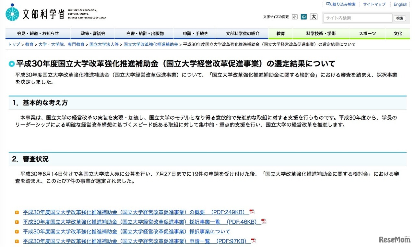Open the 申請一覧 (PDF:97KB) link
This screenshot has width=415, height=247.
(137, 241)
